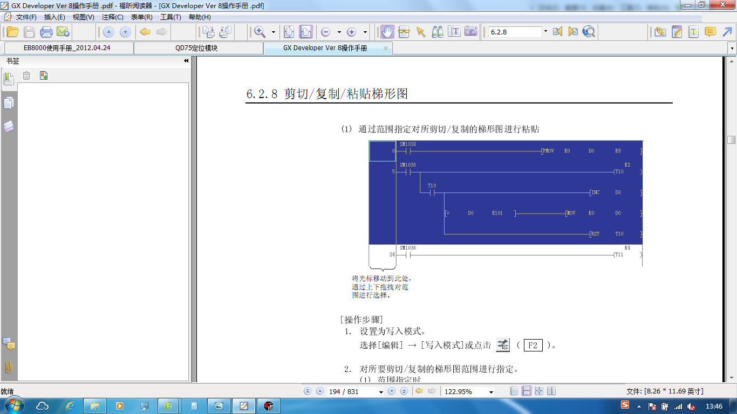The width and height of the screenshot is (737, 414).
Task: Open the attachments paperclip panel
Action: tap(9, 368)
